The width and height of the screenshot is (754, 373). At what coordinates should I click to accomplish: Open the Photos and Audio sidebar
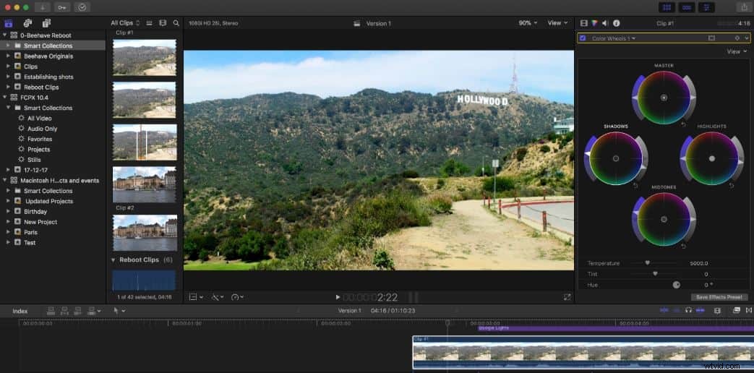[x=27, y=23]
